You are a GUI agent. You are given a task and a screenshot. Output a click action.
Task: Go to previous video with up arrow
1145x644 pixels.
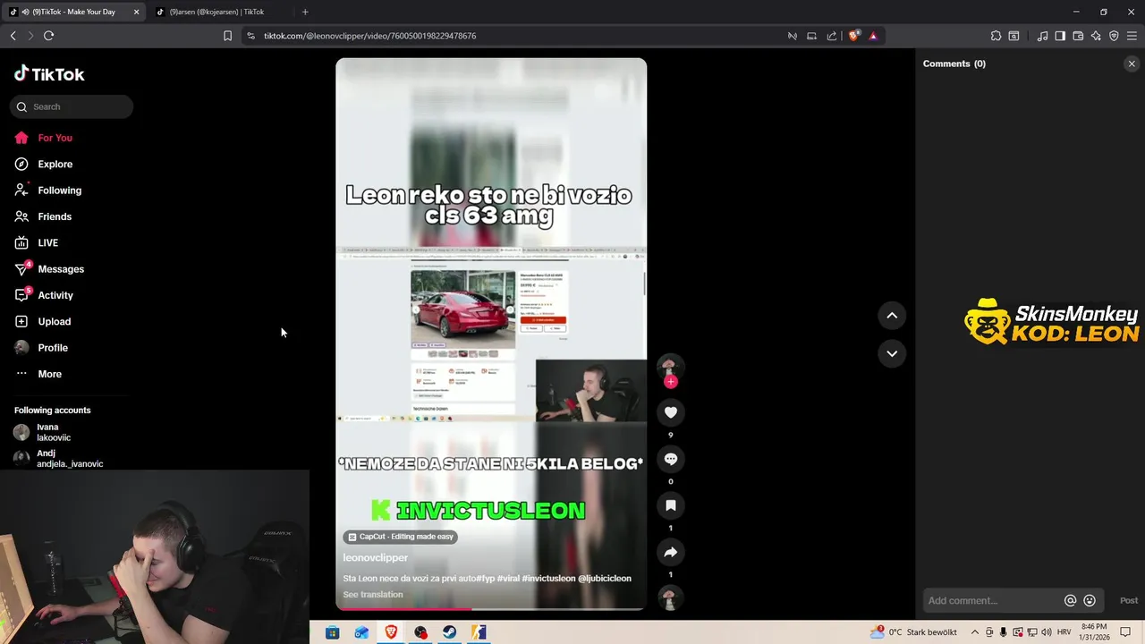(892, 316)
